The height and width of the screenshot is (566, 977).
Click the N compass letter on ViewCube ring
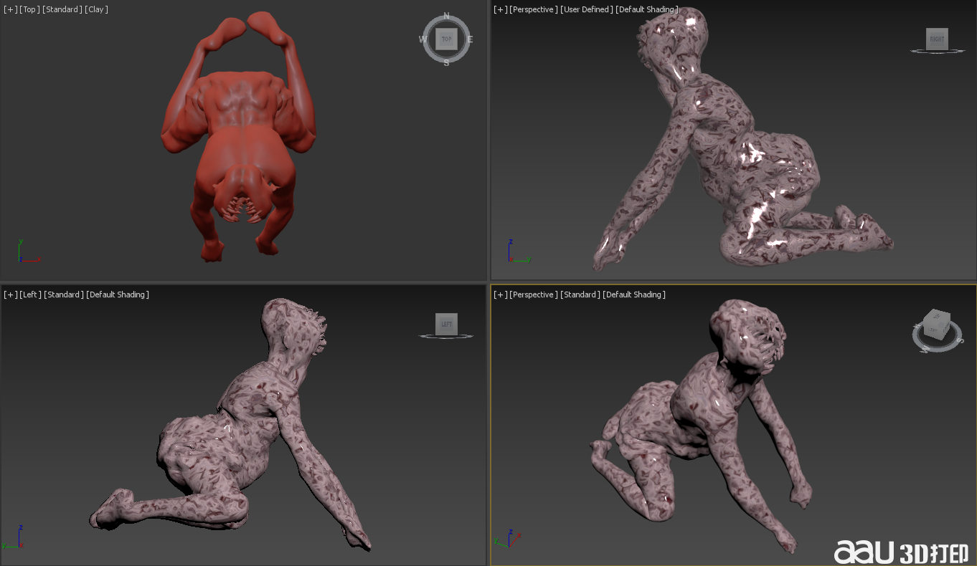[x=446, y=16]
